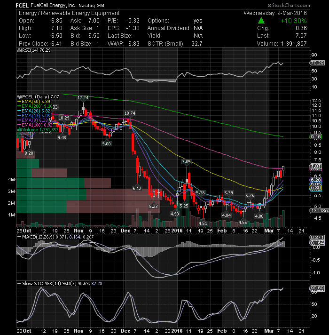Screen dimensions: 329x335
Task: Click the Volume value 1,391,857 in header
Action: 294,44
